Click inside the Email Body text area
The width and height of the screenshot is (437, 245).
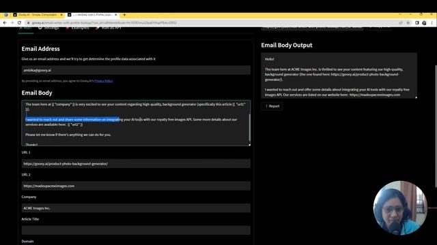[136, 123]
